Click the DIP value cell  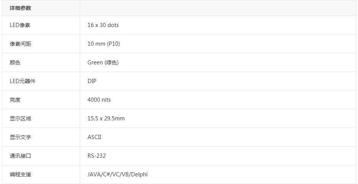coord(92,81)
